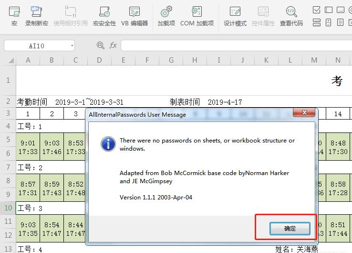
Task: Insert a scroll bar control
Action: pyautogui.click(x=341, y=22)
